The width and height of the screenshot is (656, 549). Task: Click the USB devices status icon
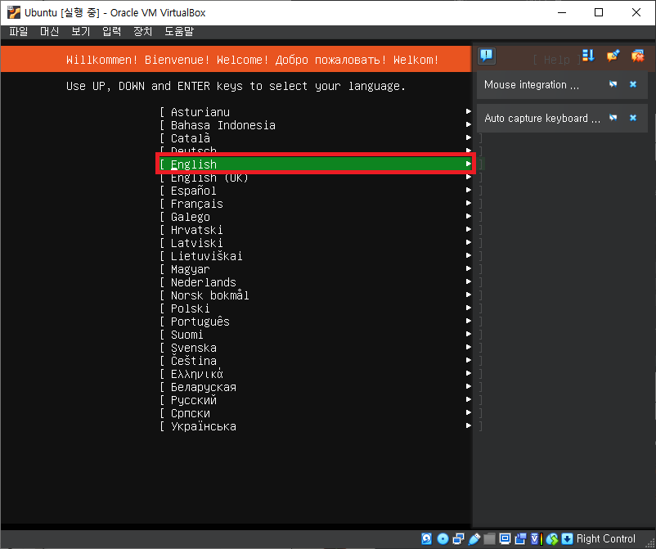pos(474,538)
